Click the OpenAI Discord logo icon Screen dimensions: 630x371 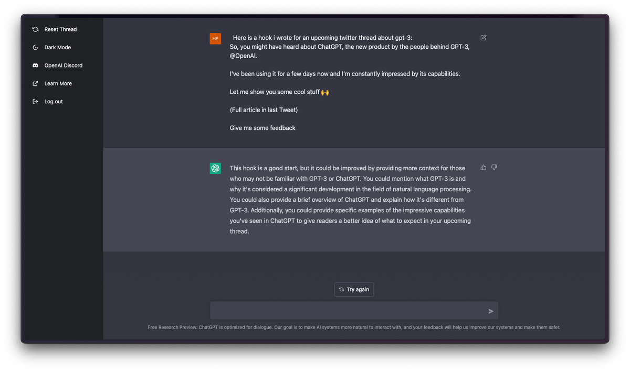35,66
